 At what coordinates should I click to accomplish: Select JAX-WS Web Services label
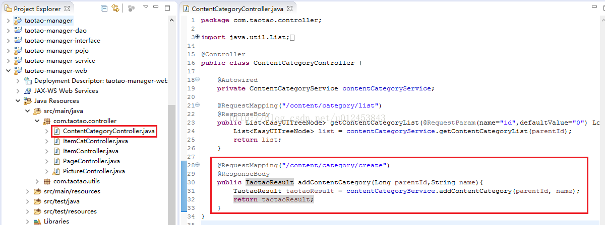[x=66, y=91]
